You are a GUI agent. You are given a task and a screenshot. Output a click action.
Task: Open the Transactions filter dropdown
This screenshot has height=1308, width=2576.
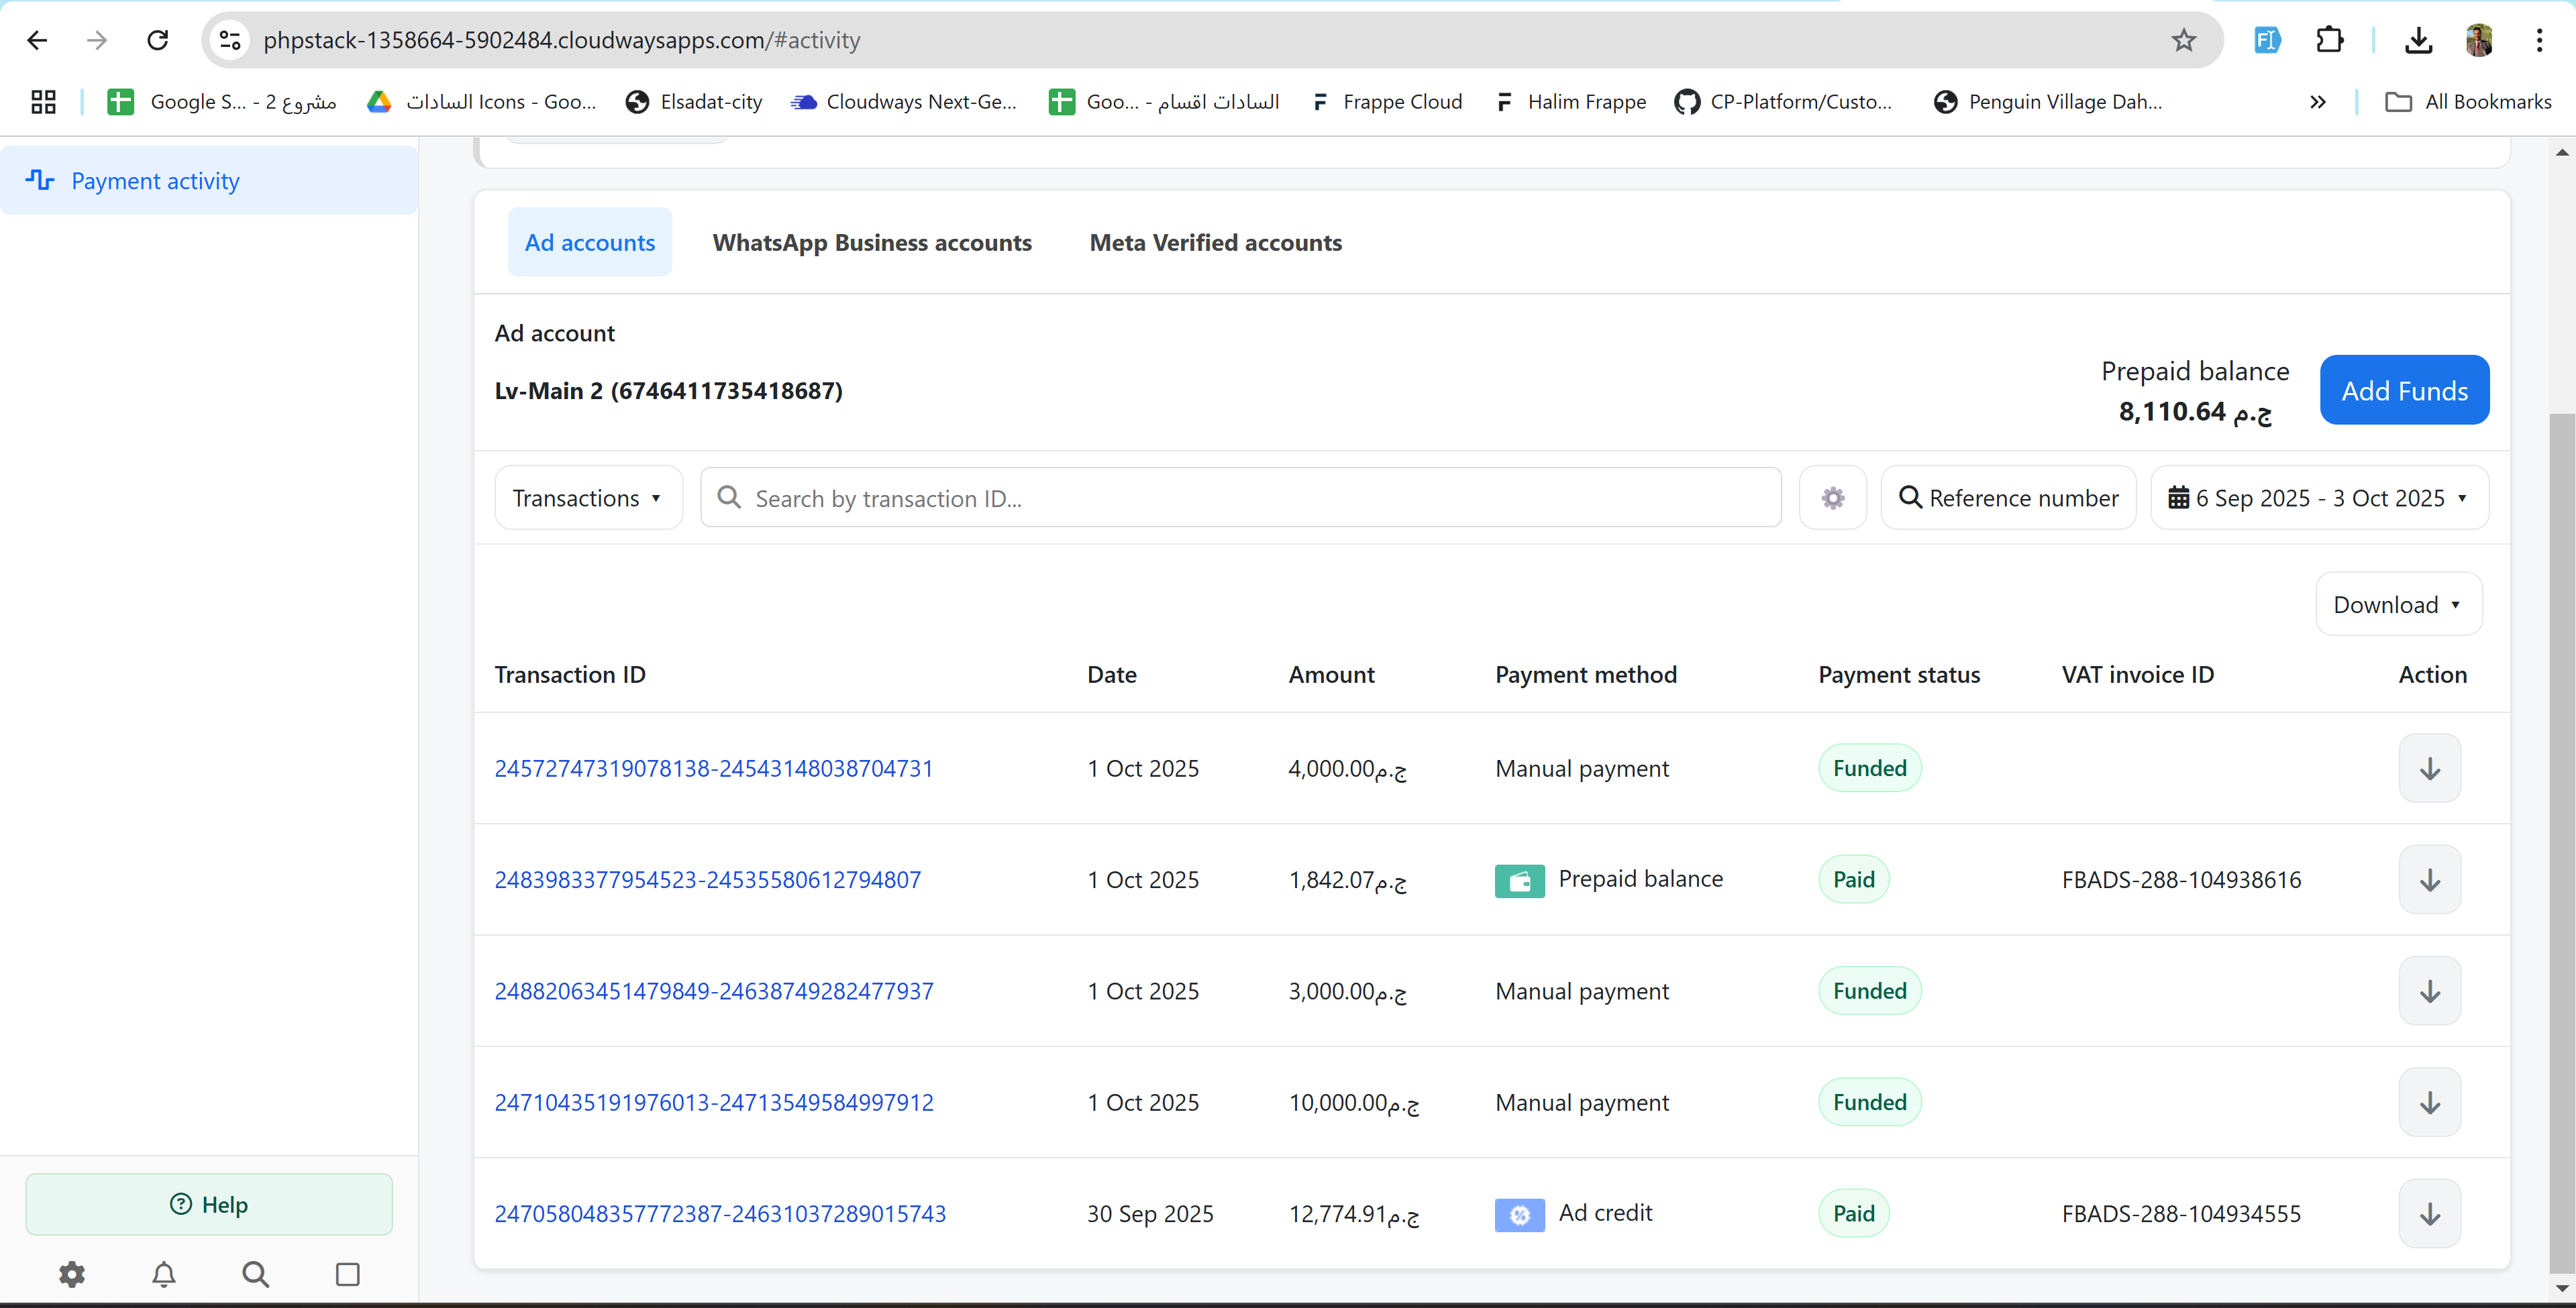click(x=589, y=498)
